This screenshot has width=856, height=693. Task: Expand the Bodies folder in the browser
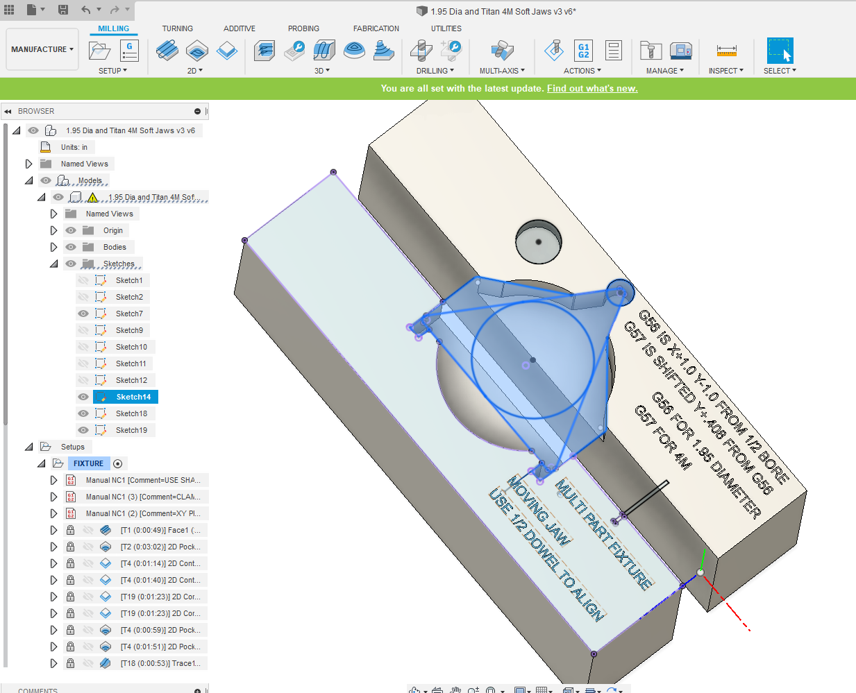click(x=53, y=247)
